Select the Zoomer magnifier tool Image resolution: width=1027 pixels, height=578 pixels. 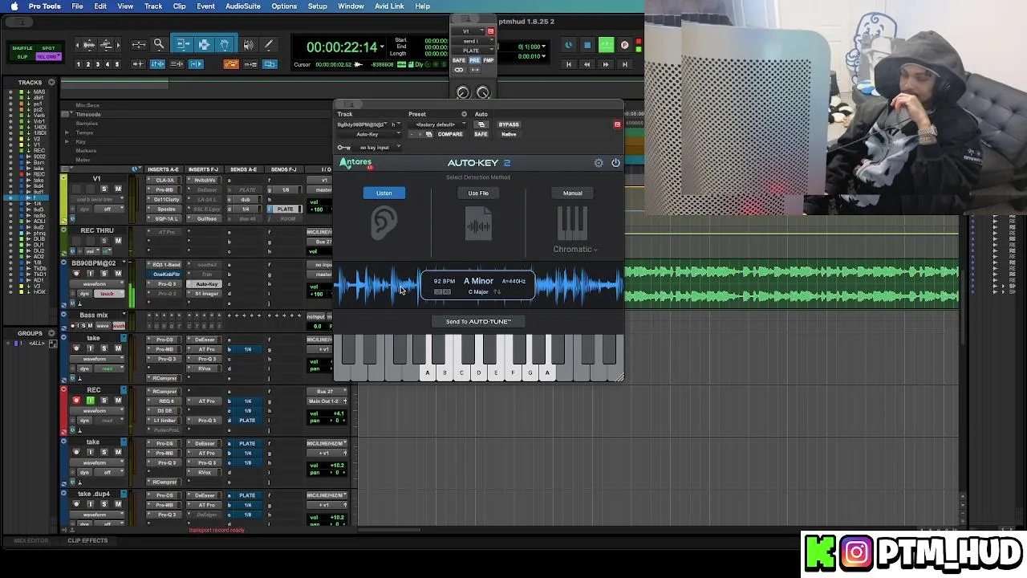[x=159, y=45]
